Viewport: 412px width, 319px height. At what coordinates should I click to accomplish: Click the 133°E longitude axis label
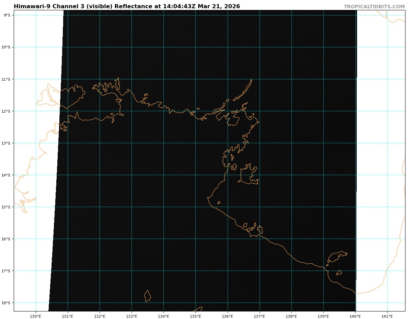(131, 316)
